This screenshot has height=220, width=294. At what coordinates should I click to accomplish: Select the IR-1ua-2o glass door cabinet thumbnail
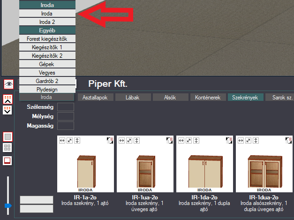pos(145,164)
